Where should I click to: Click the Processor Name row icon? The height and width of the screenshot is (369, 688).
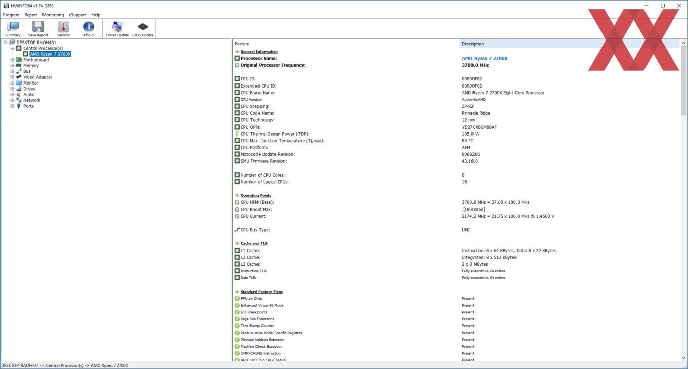click(x=237, y=58)
